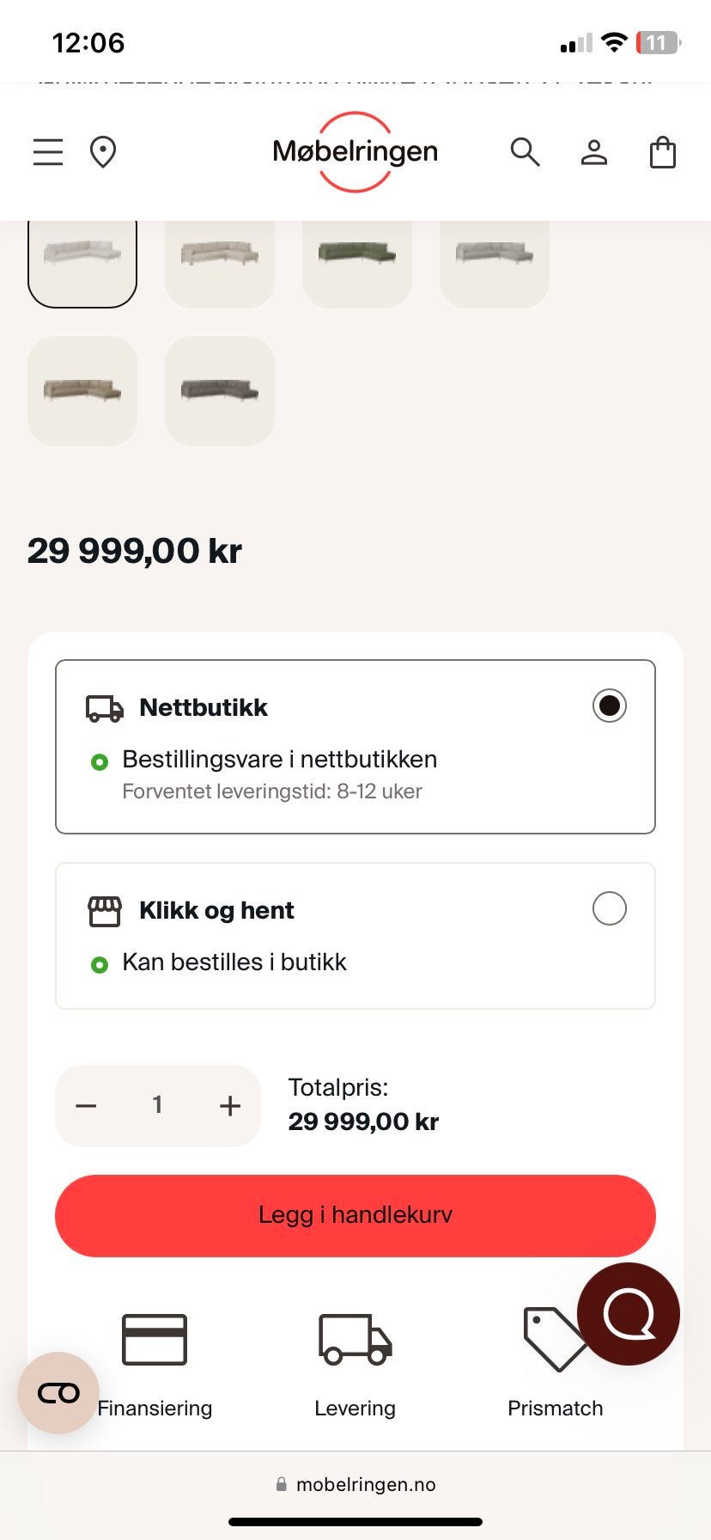Select the first light sofa thumbnail

click(x=82, y=254)
